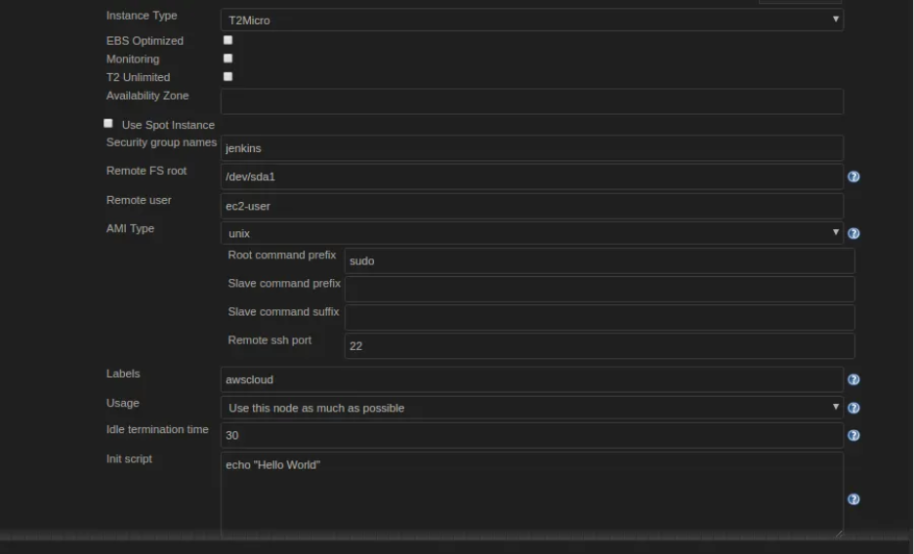
Task: Open help icon beside AMI Type
Action: click(x=853, y=234)
